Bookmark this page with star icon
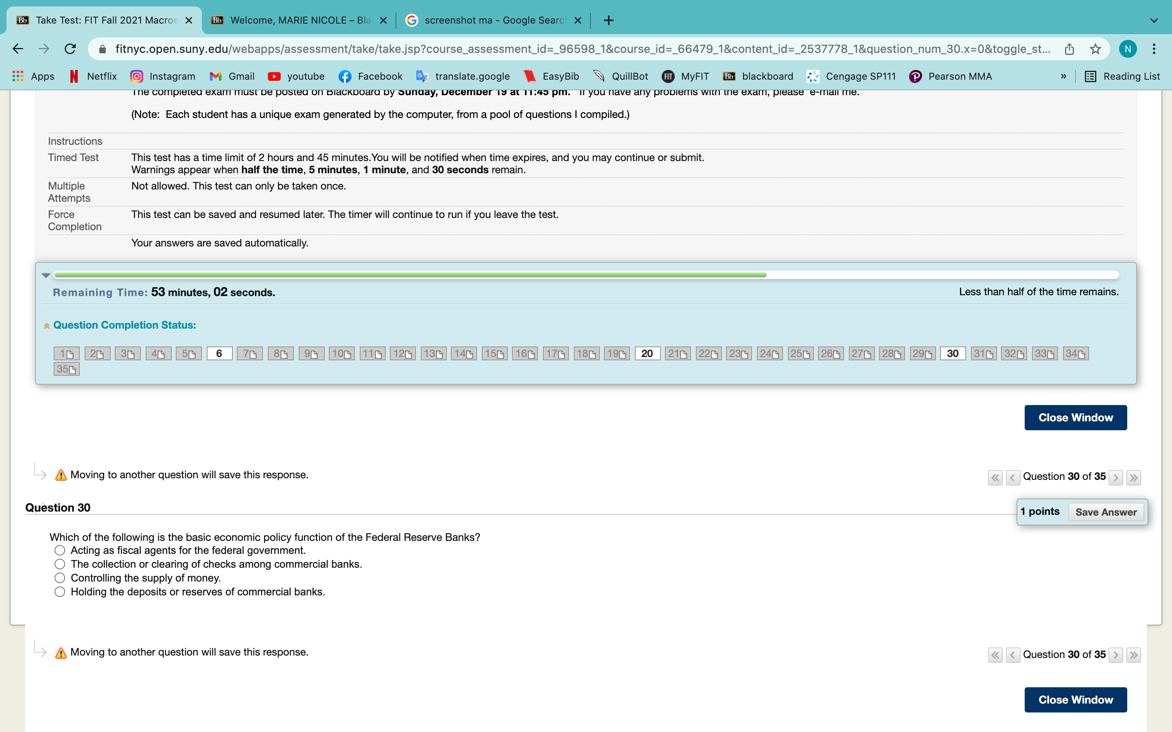The image size is (1172, 732). pyautogui.click(x=1095, y=49)
